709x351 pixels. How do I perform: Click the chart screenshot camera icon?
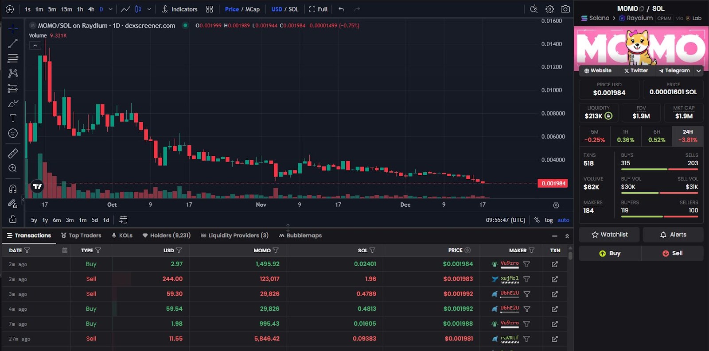click(x=565, y=9)
